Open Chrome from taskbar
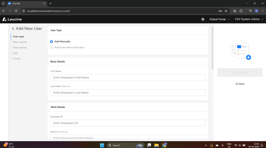The image size is (266, 148). 164,145
